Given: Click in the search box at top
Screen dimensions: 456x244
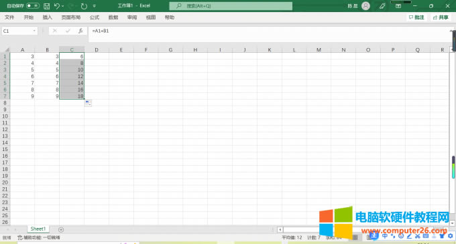Looking at the screenshot, I should pos(231,6).
